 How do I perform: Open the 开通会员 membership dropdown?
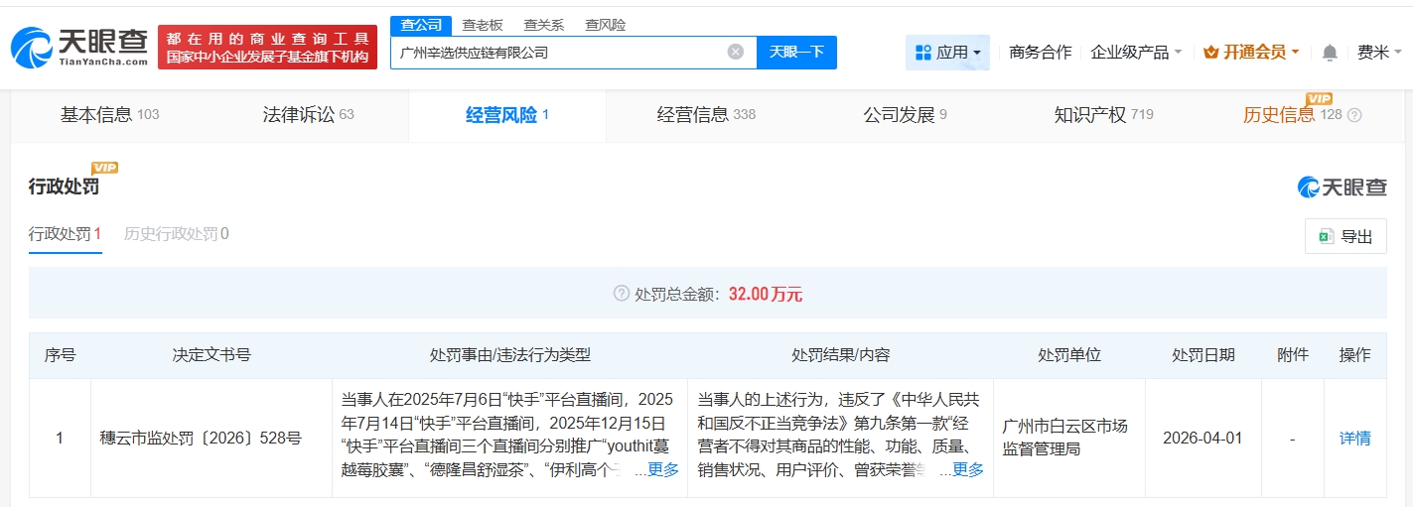1250,53
